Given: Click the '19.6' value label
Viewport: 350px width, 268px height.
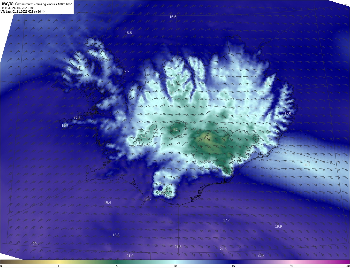Looking at the screenshot, I should (x=147, y=199).
